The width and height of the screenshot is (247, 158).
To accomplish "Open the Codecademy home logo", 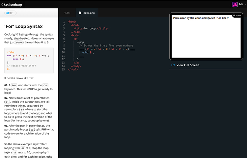I will coord(13,4).
